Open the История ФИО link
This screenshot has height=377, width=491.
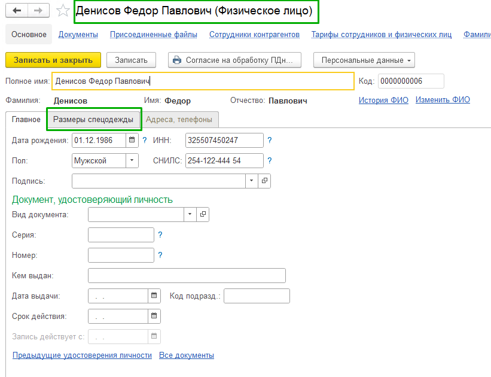pyautogui.click(x=383, y=101)
